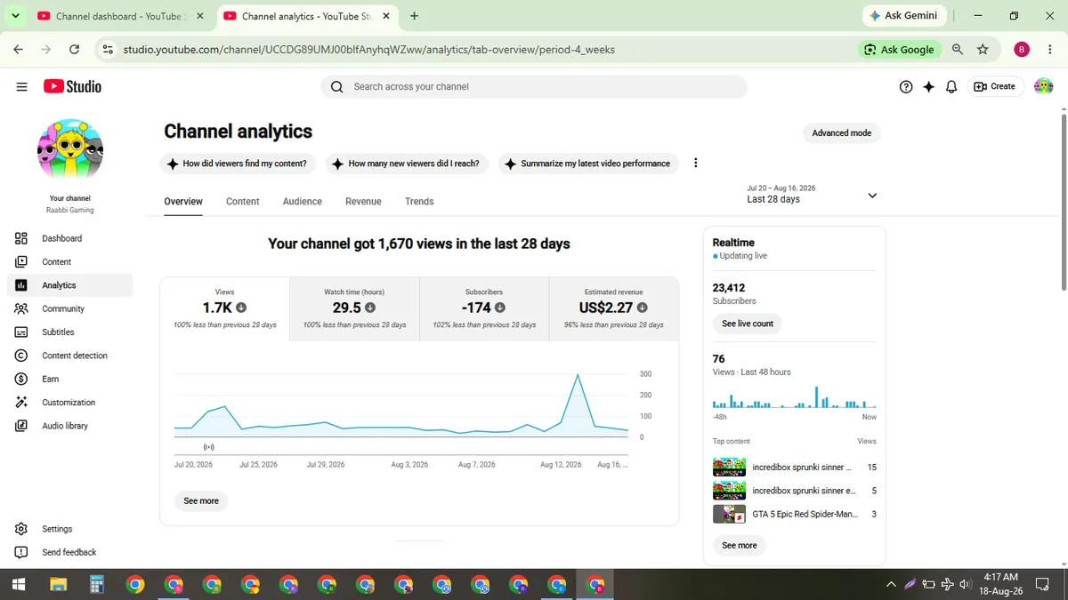The height and width of the screenshot is (600, 1068).
Task: Switch to the Audience tab
Action: click(303, 202)
